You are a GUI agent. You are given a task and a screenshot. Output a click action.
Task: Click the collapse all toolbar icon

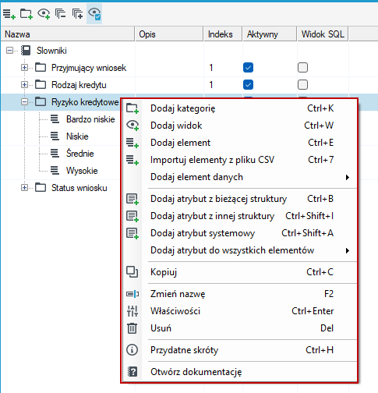tap(60, 14)
